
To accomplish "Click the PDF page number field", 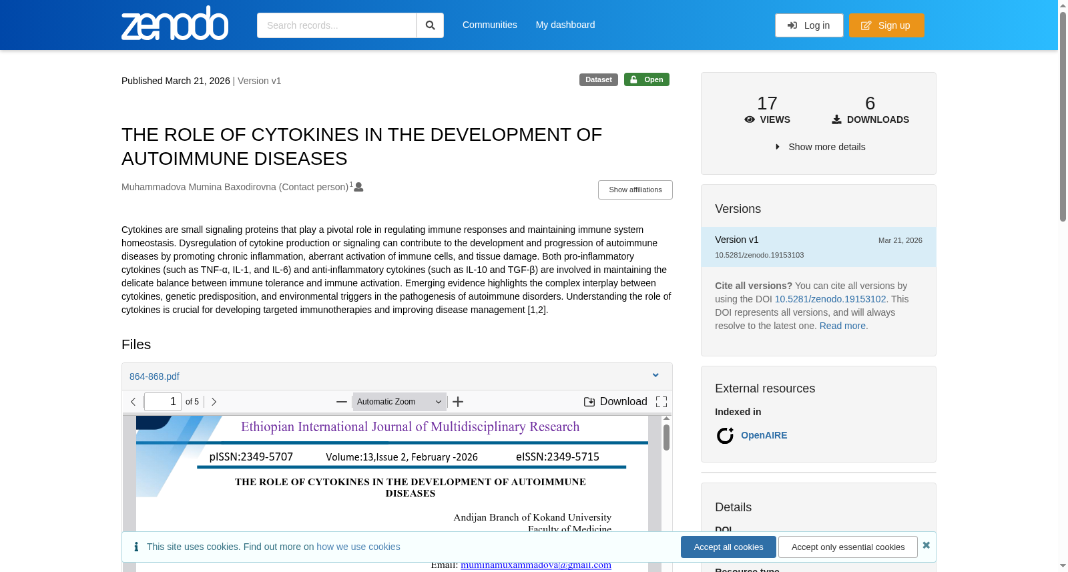I will coord(163,402).
